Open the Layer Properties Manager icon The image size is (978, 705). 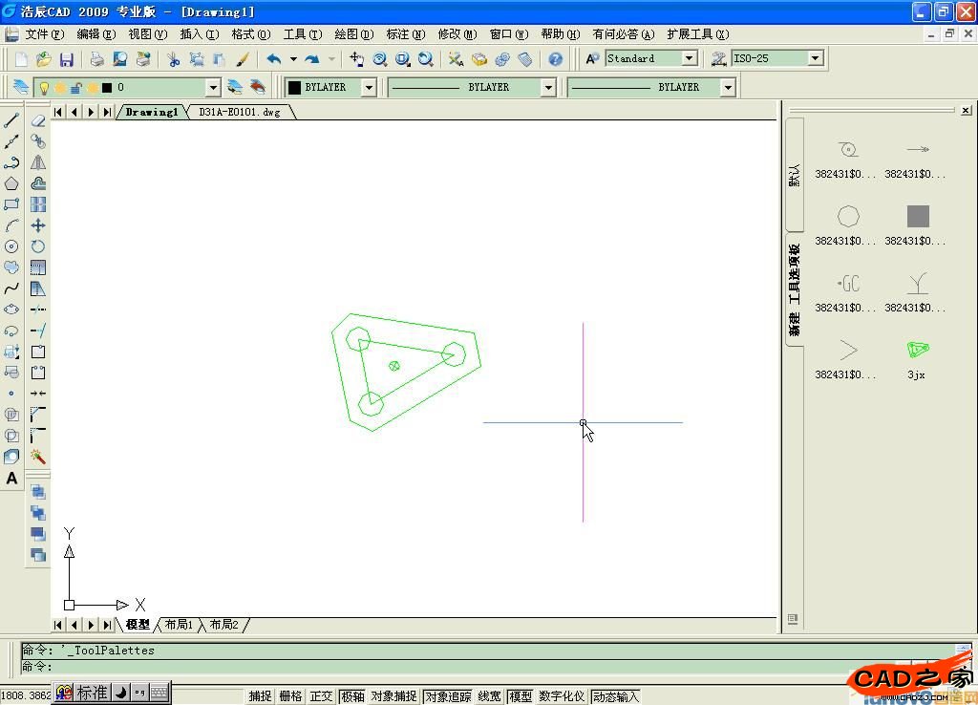coord(20,87)
